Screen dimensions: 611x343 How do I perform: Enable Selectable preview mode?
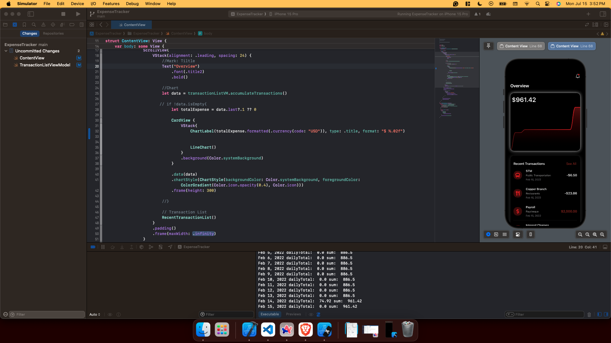tap(496, 234)
